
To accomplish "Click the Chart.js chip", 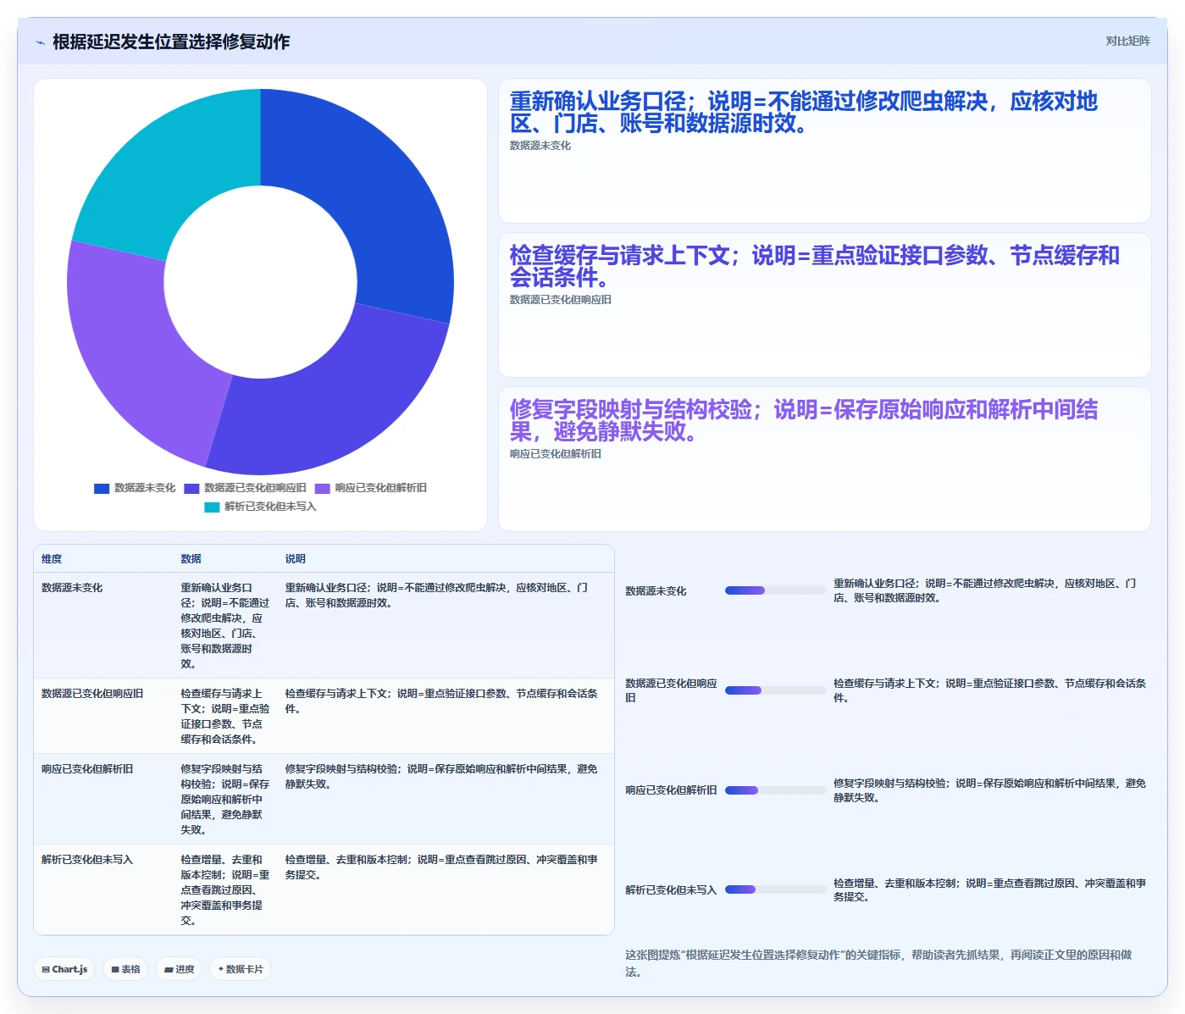I will coord(65,969).
